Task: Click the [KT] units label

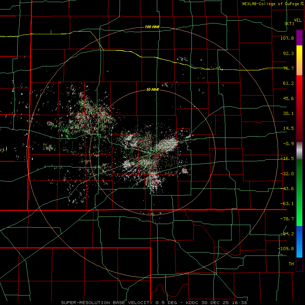Action: click(x=289, y=23)
